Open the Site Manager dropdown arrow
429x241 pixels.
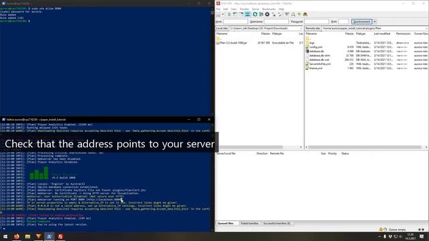223,14
